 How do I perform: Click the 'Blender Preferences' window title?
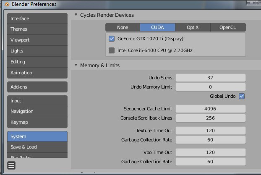pos(34,4)
